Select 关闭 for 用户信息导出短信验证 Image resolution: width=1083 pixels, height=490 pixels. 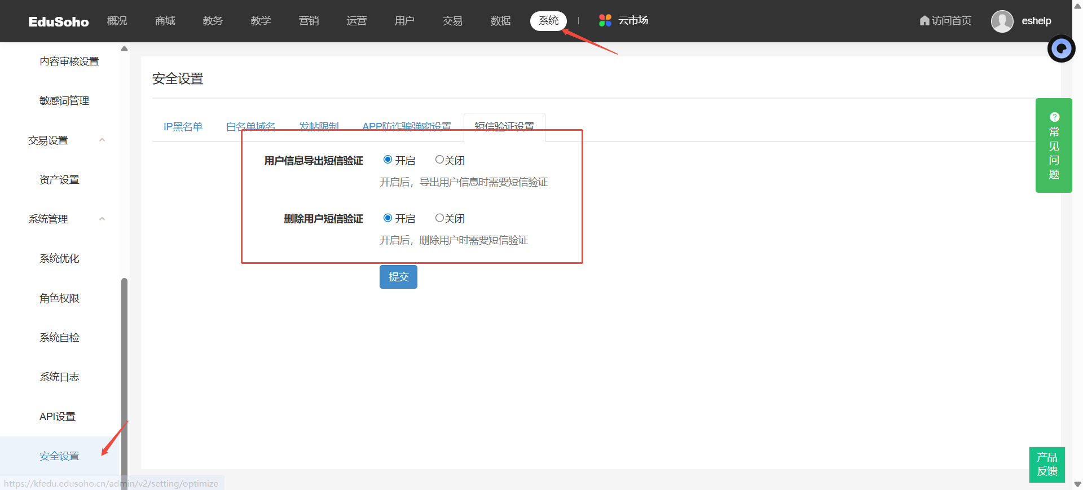click(439, 160)
